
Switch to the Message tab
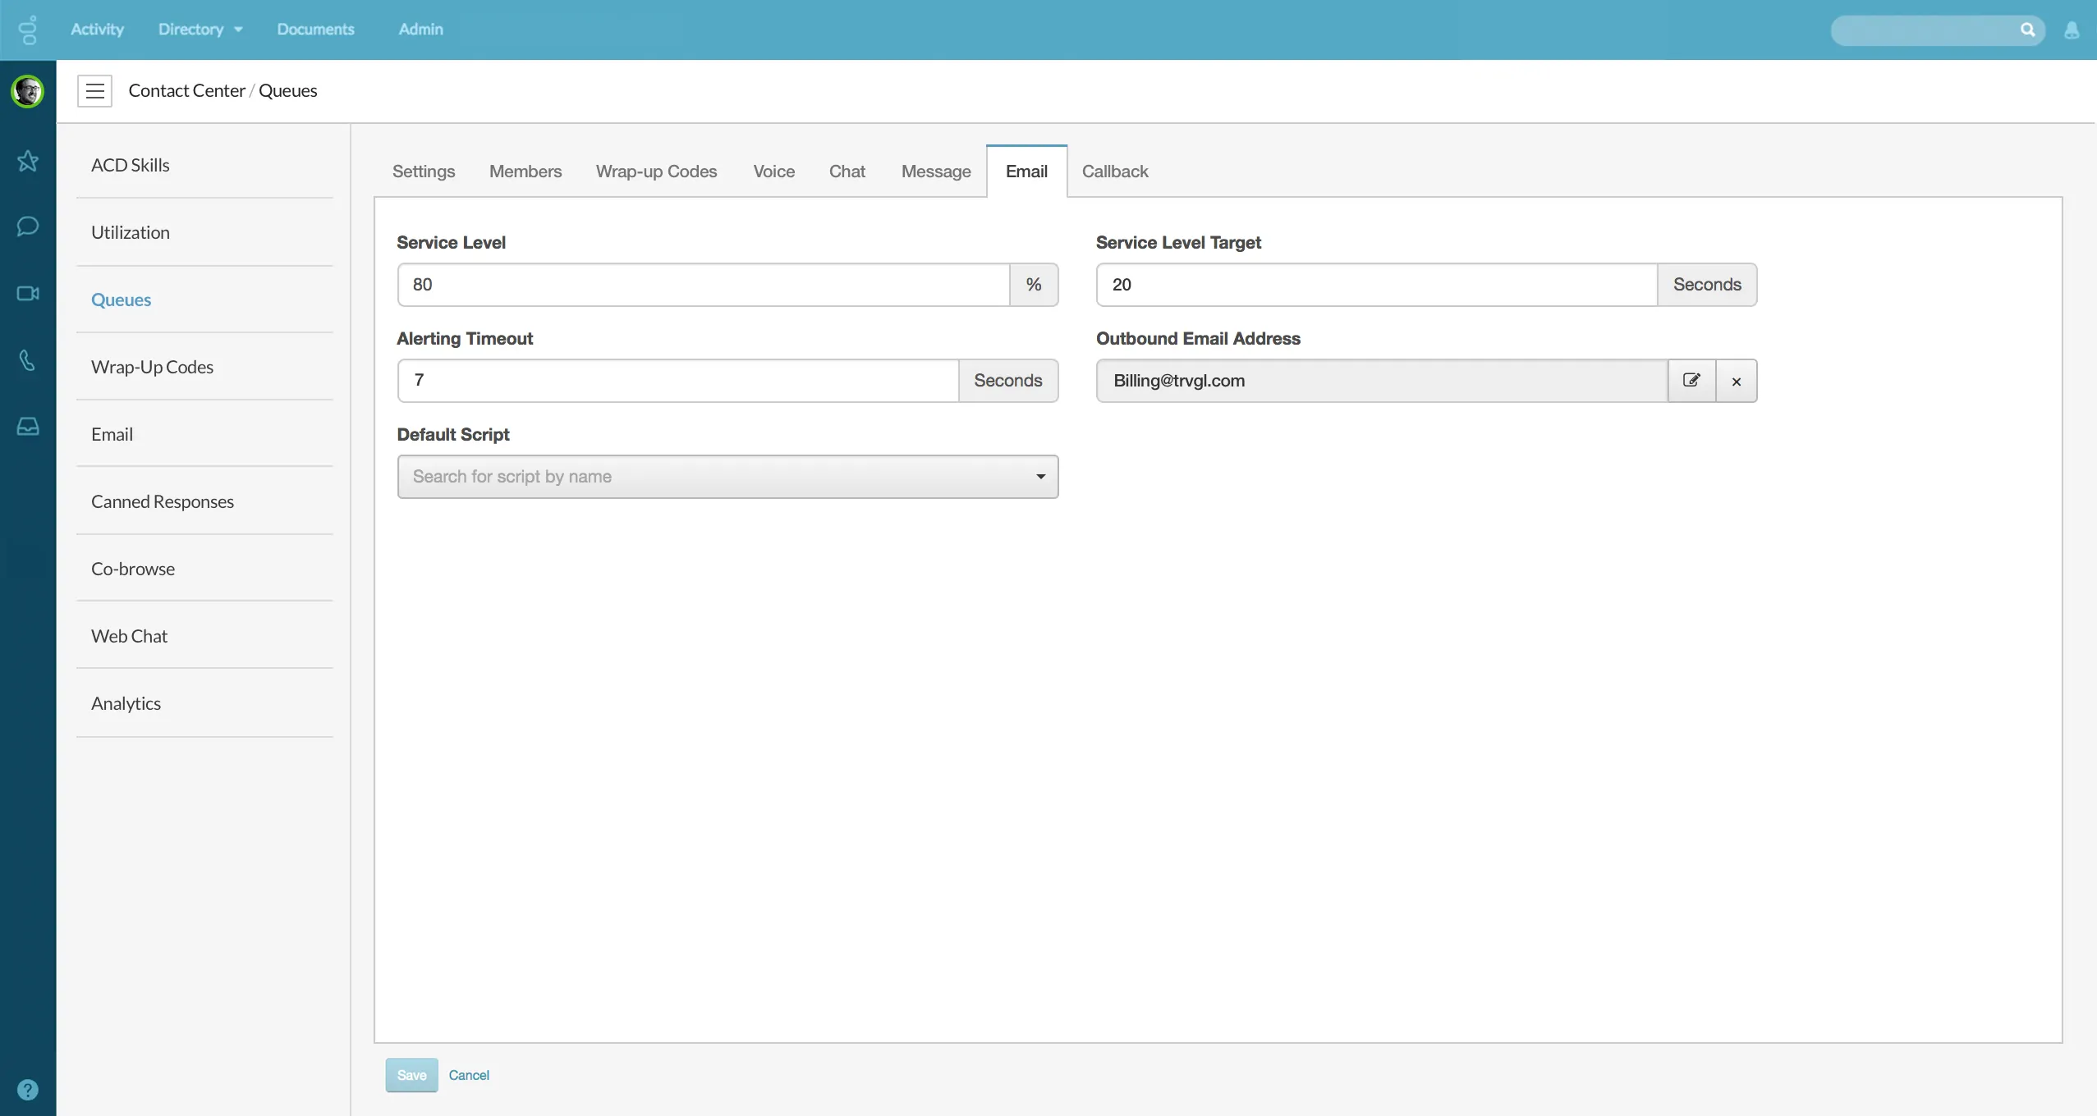click(936, 172)
